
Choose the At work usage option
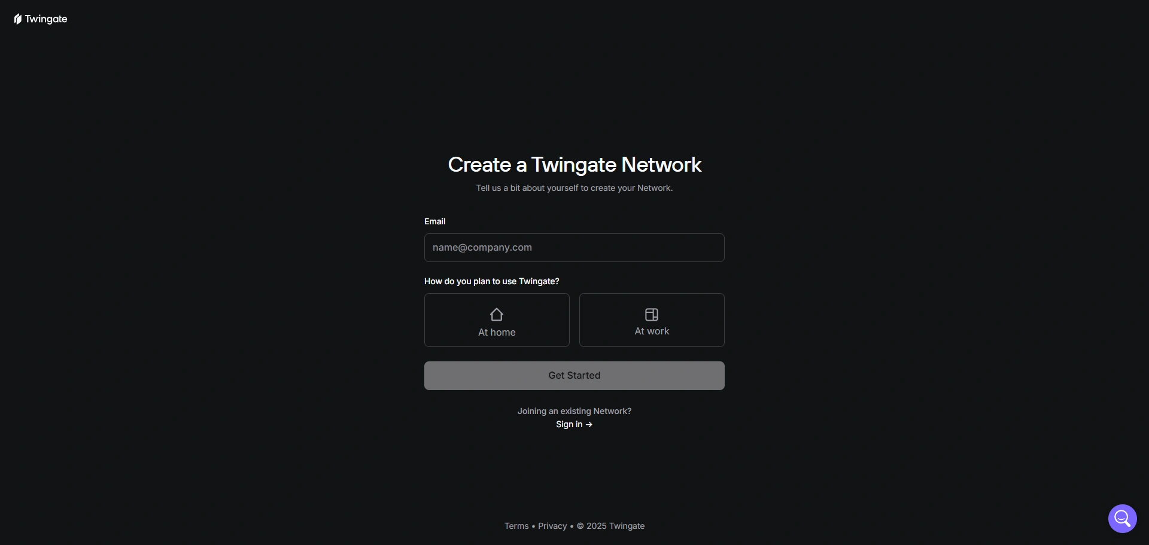(652, 320)
